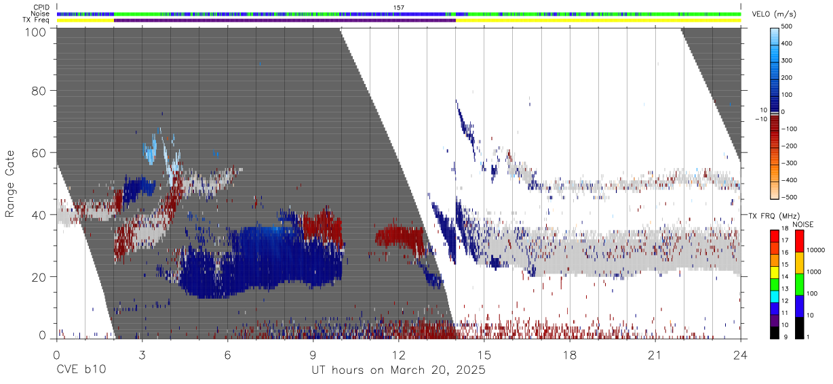
Task: Click the UT hour tick label 9
Action: 313,355
